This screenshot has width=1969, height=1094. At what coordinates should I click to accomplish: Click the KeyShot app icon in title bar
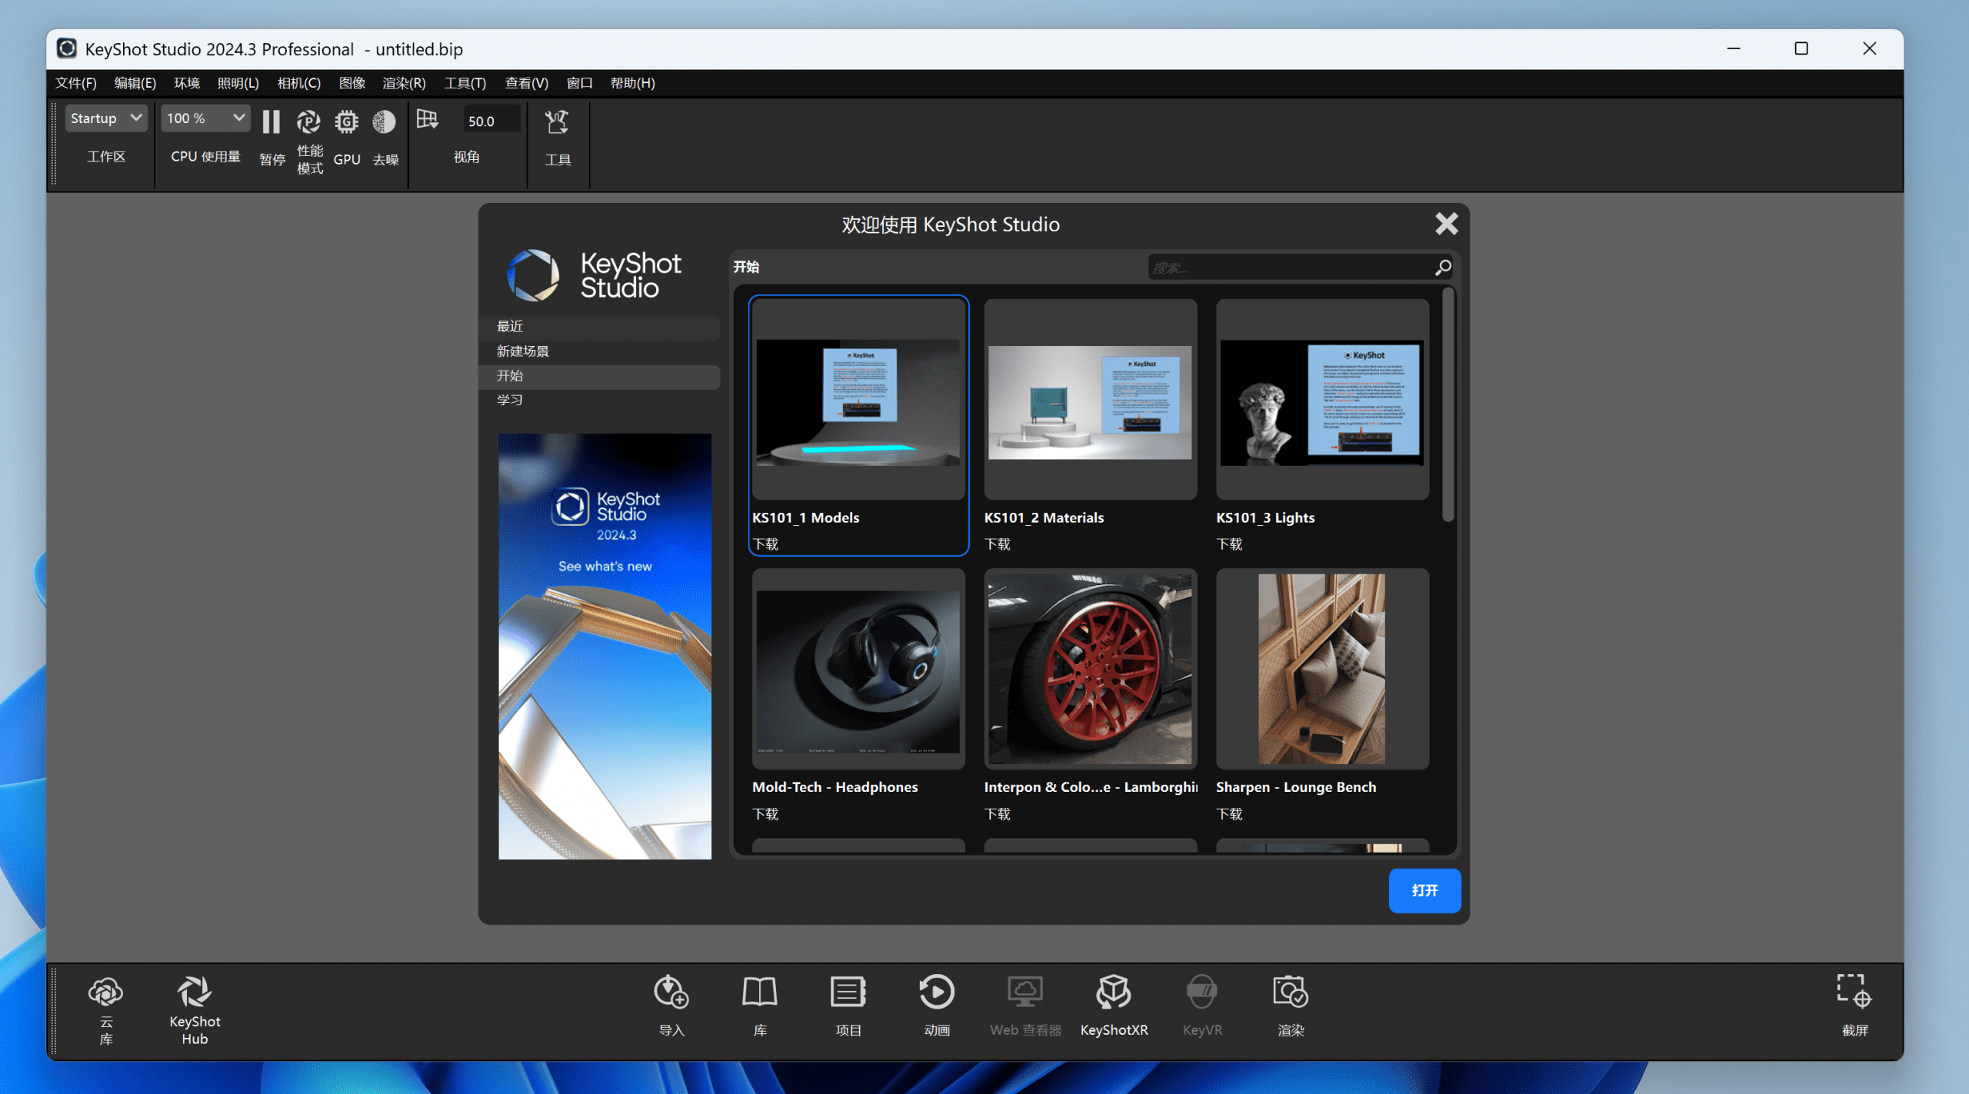tap(67, 48)
